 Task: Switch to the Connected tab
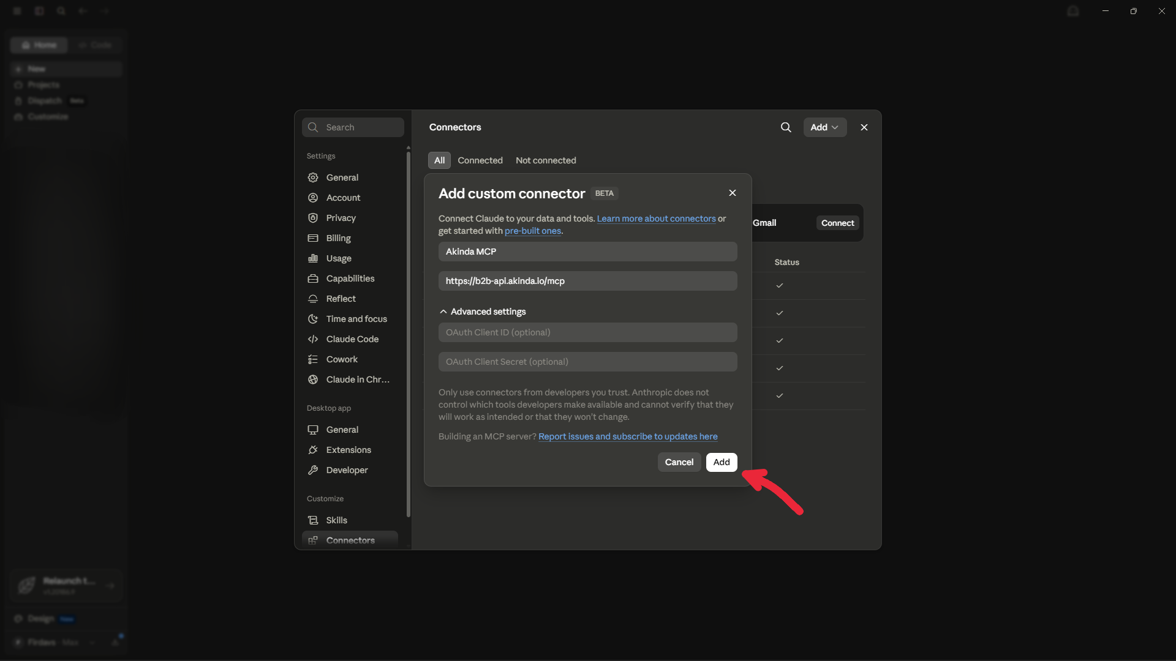[x=480, y=160]
